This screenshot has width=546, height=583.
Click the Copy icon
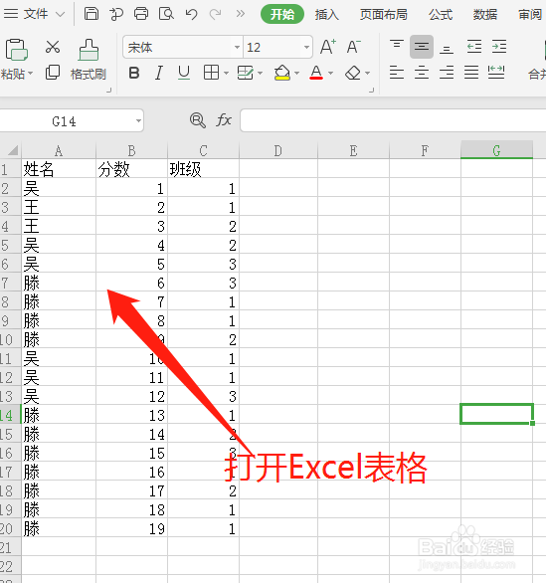pos(53,73)
